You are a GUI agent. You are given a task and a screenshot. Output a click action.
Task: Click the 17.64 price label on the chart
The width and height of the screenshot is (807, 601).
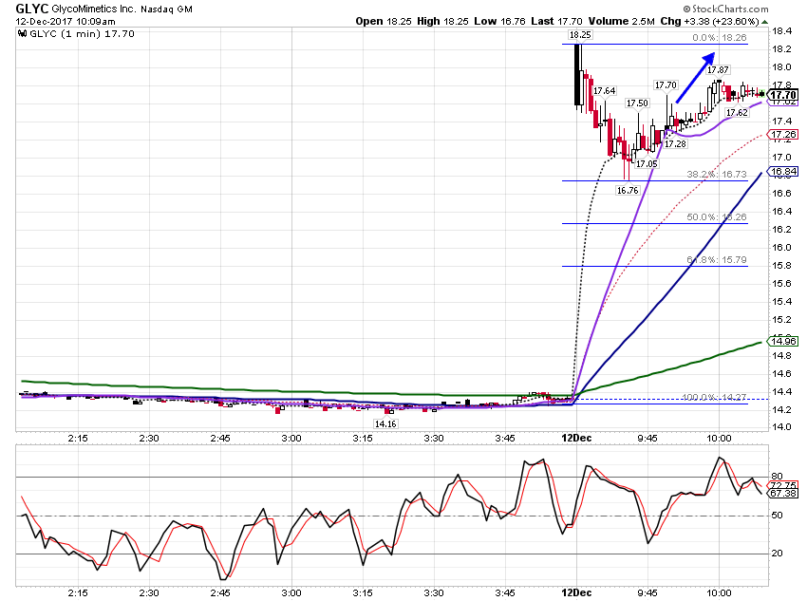(x=604, y=91)
